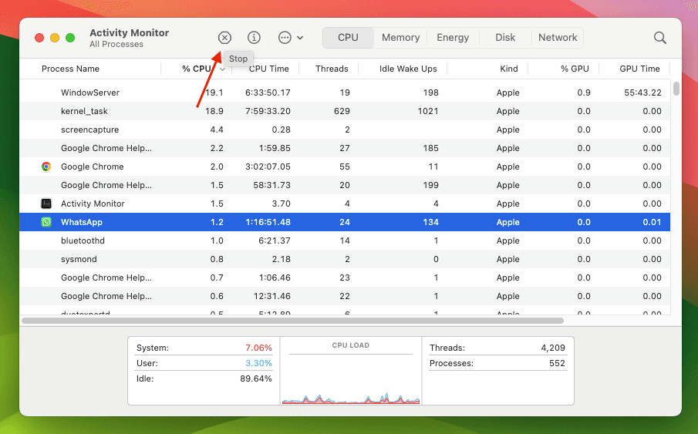Sort by Idle Wake Ups column
698x434 pixels.
408,69
